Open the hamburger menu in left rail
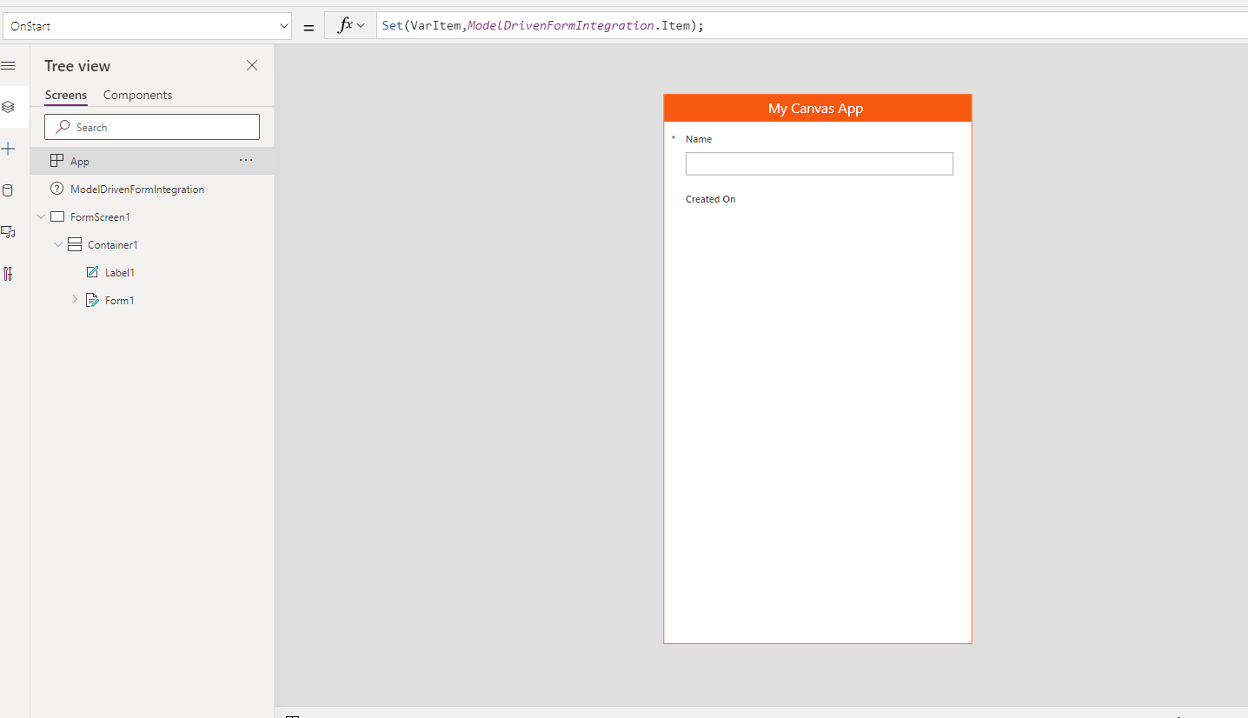 point(8,66)
